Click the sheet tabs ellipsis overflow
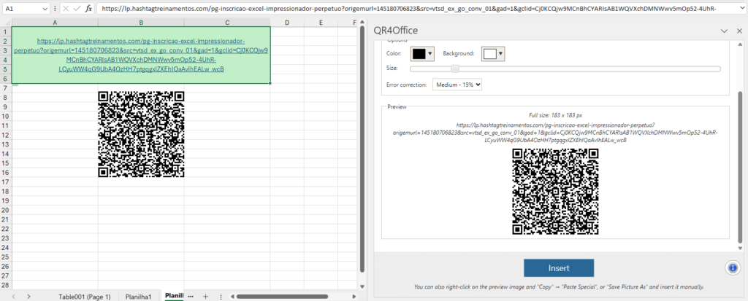Viewport: 748px width, 301px height. [x=191, y=296]
